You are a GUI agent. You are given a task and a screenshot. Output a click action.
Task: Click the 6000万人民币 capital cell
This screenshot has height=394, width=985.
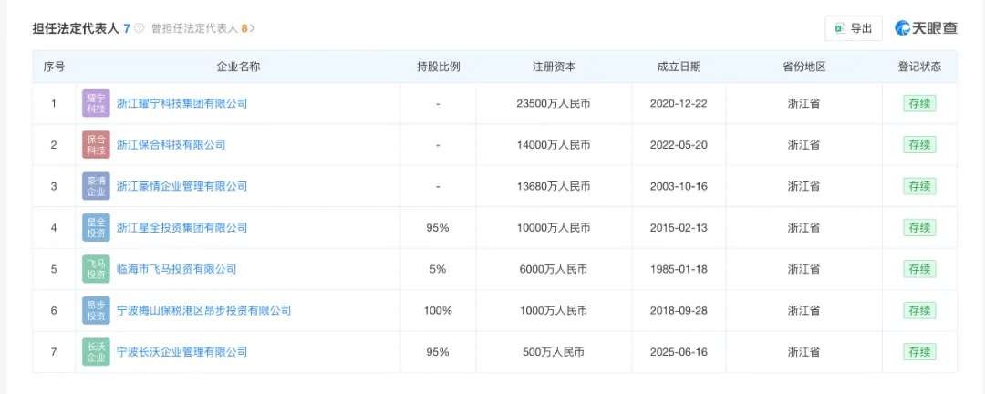(555, 269)
